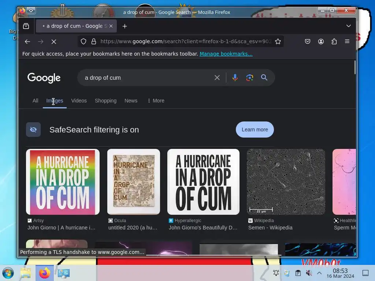This screenshot has height=281, width=375.
Task: Go back one page
Action: (x=27, y=42)
